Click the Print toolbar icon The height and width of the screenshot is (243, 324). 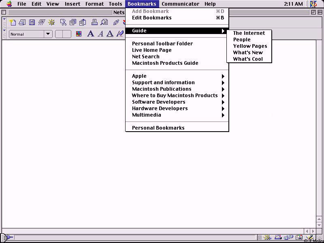94,22
